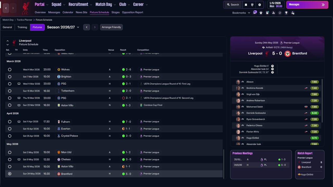Click the player ratings list scrollbar
The width and height of the screenshot is (333, 187).
point(322,101)
